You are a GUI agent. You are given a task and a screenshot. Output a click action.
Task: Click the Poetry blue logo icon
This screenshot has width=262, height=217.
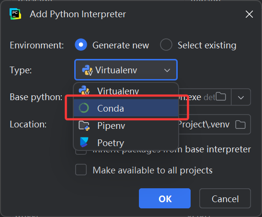pyautogui.click(x=84, y=142)
